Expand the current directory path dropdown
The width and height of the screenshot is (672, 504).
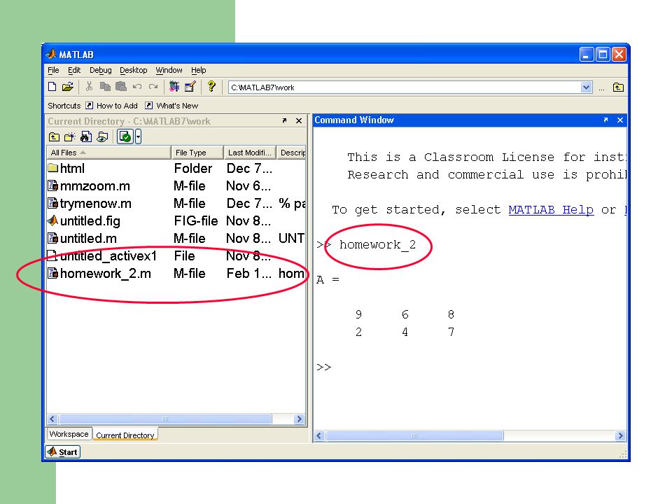[586, 87]
